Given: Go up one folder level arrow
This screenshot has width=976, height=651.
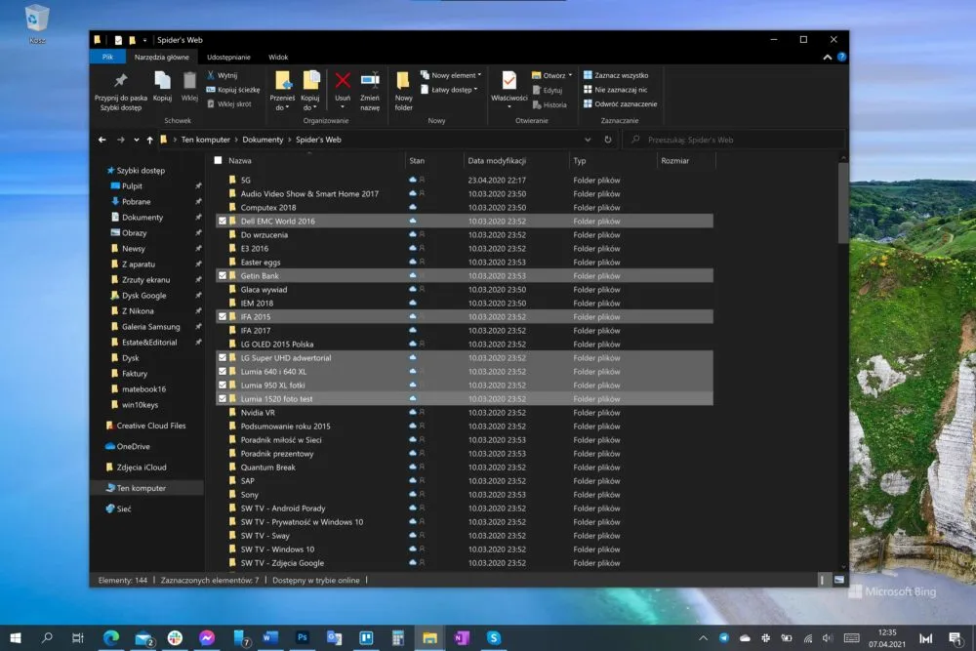Looking at the screenshot, I should pyautogui.click(x=150, y=140).
